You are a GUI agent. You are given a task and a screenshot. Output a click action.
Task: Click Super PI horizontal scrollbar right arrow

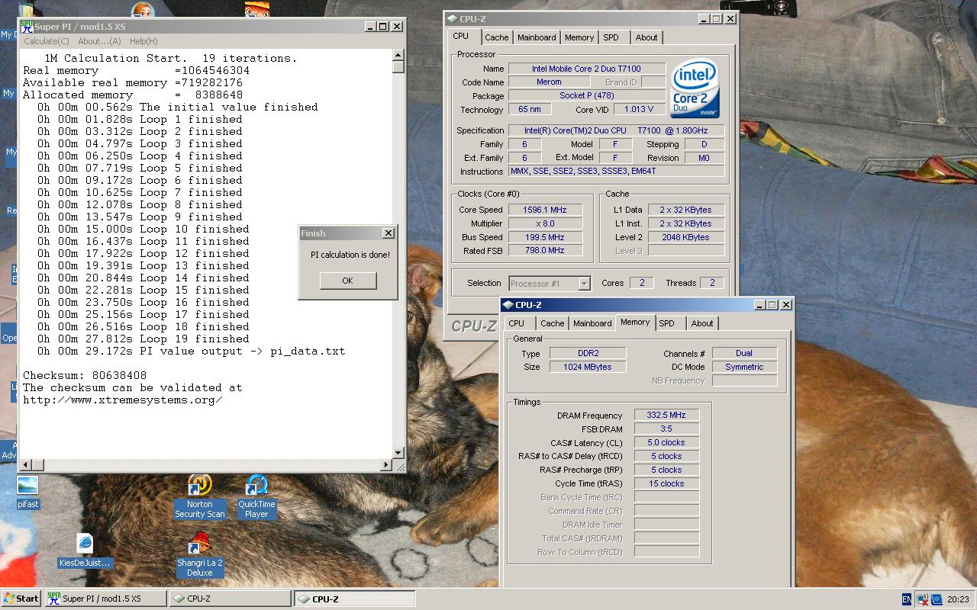tap(386, 464)
